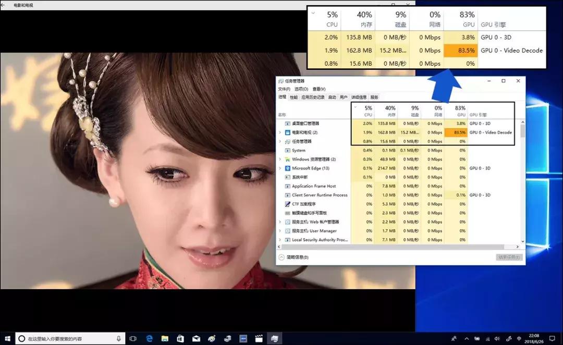Click the CTF 加载程序 pen icon
Viewport: 563px width, 345px height.
pyautogui.click(x=288, y=204)
